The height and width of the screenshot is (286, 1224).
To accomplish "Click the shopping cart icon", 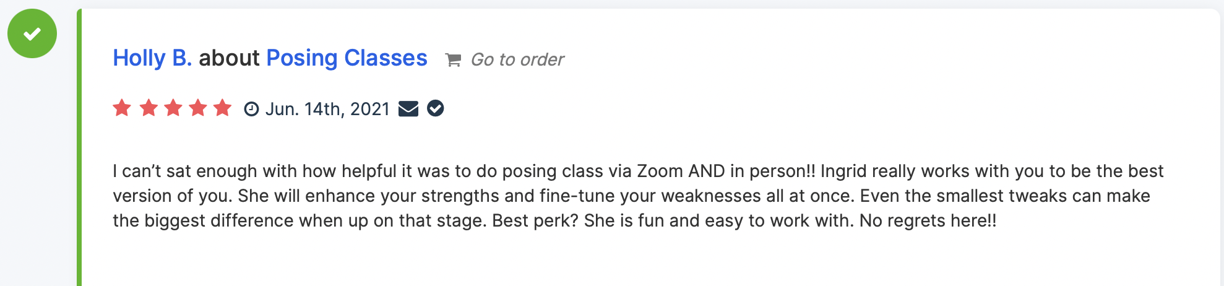I will pos(454,59).
